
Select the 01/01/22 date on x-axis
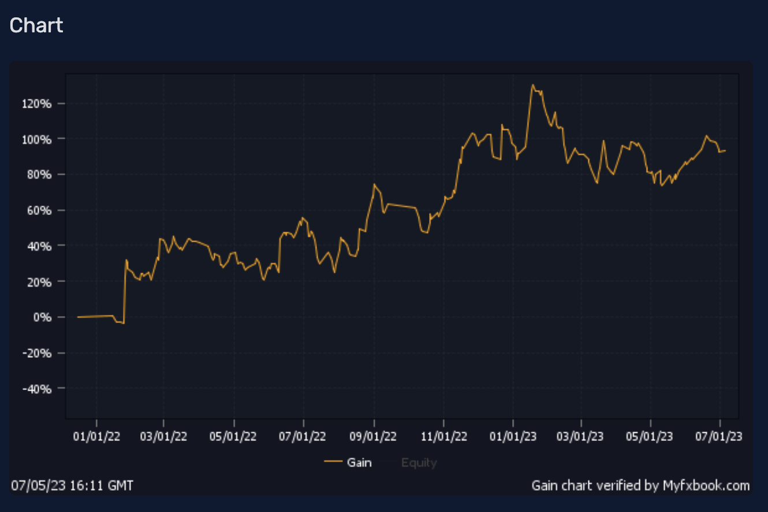(x=97, y=436)
